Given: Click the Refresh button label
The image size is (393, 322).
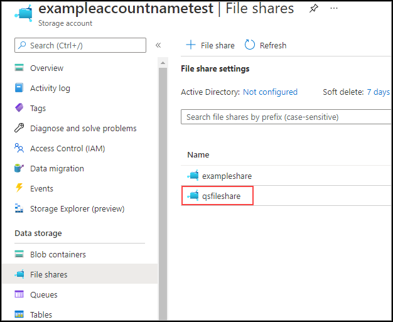Looking at the screenshot, I should point(273,45).
